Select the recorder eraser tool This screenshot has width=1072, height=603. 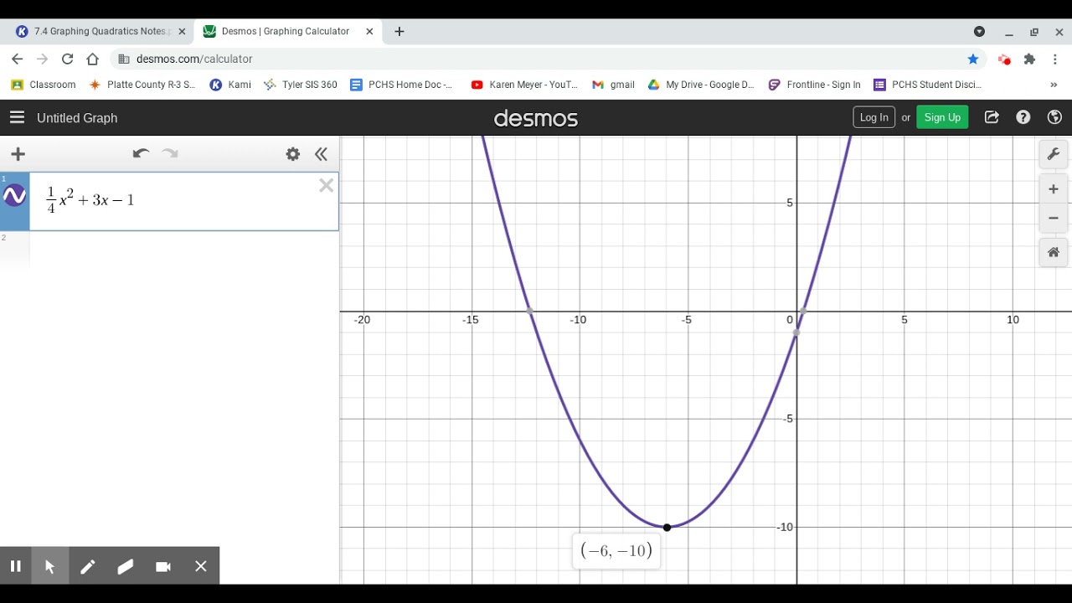(x=126, y=566)
